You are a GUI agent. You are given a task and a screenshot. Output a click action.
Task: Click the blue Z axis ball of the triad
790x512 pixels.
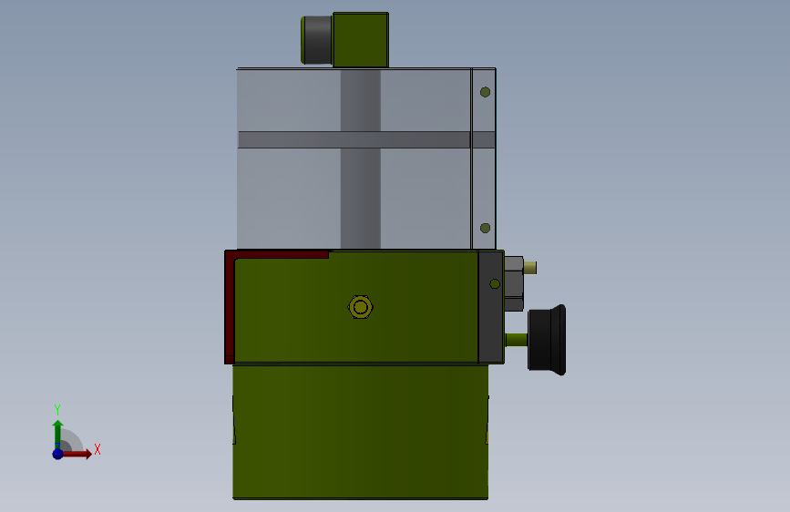click(58, 454)
